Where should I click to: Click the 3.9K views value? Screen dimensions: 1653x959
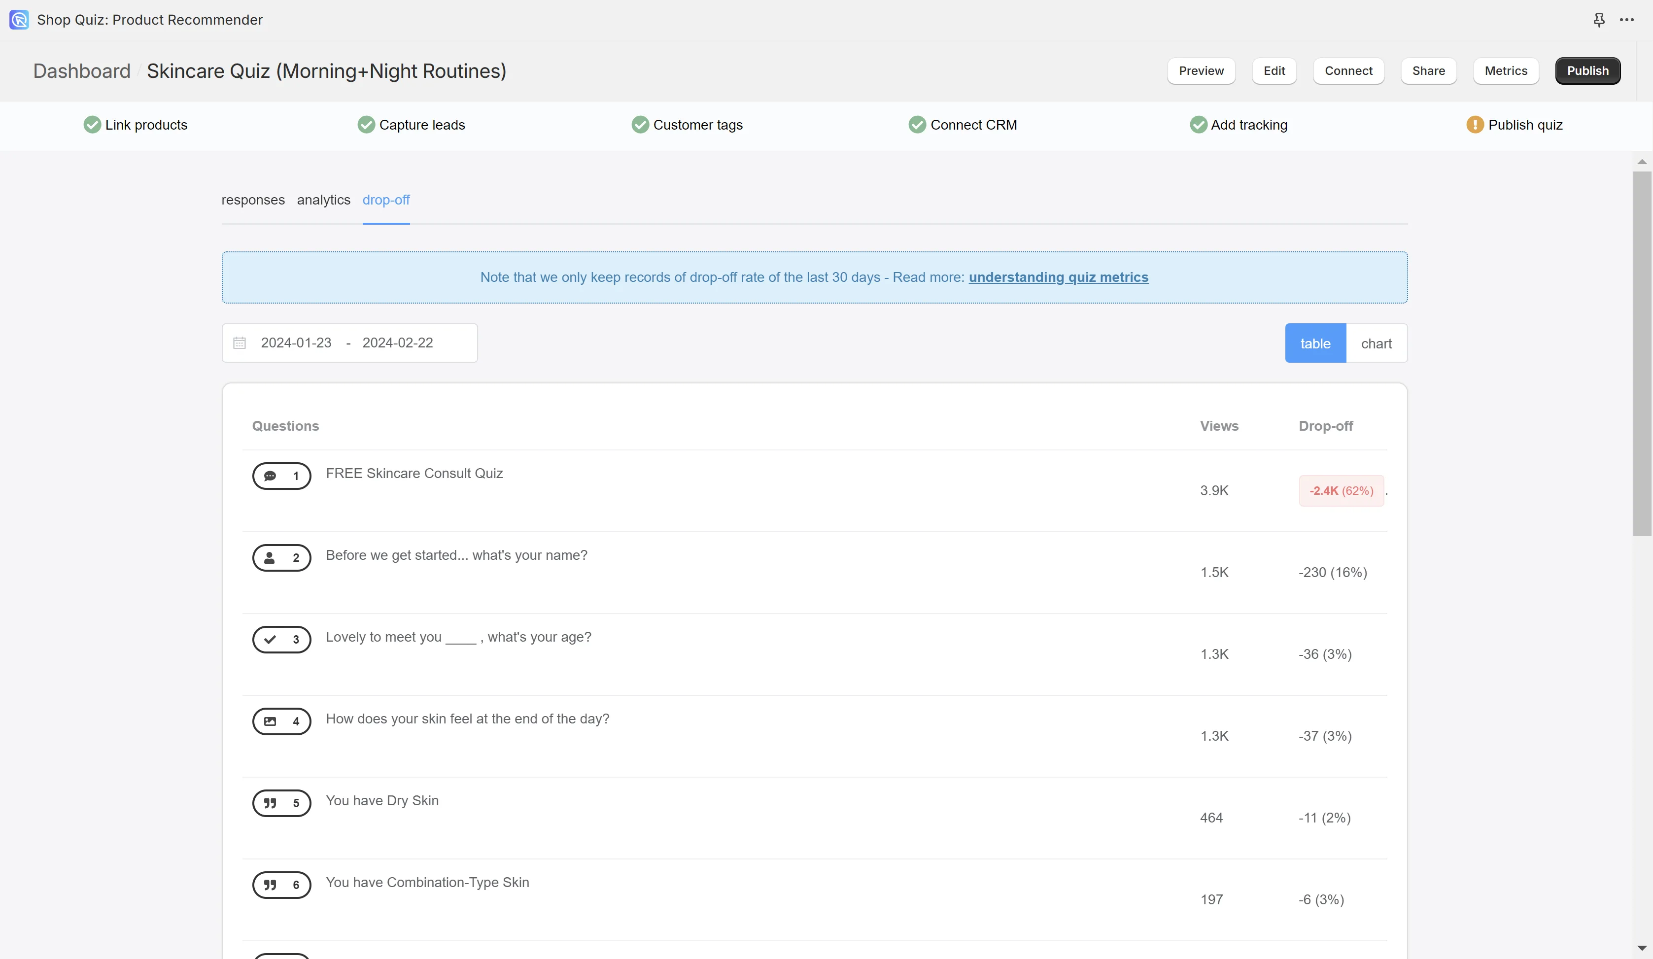tap(1214, 491)
